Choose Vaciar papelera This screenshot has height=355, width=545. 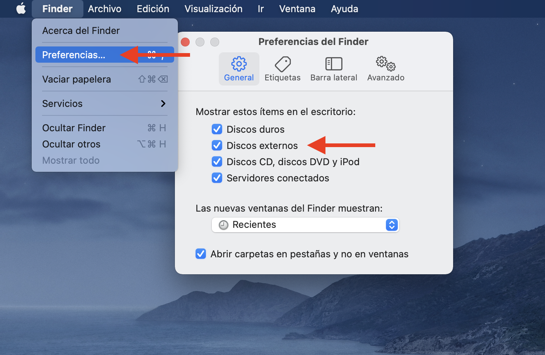pos(105,79)
